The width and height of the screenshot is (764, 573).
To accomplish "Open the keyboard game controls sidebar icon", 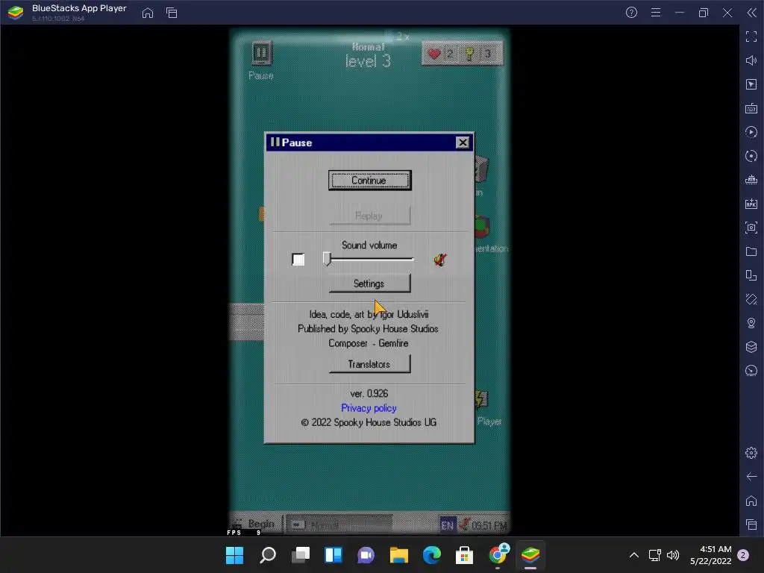I will click(x=751, y=108).
